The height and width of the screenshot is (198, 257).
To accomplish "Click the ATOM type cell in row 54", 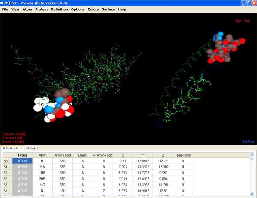I will pos(22,167).
